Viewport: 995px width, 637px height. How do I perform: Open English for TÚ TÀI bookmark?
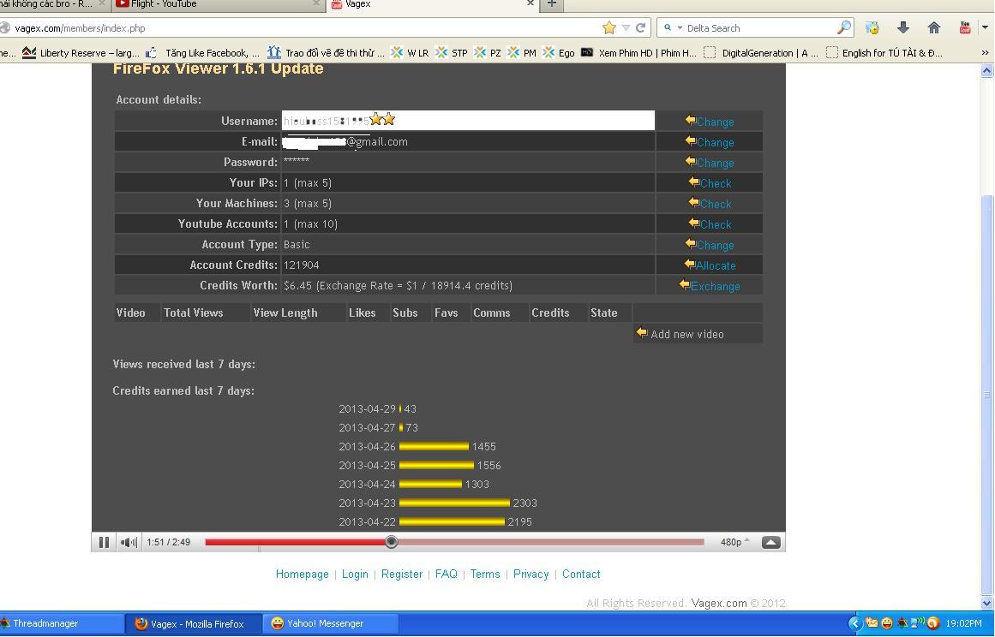coord(884,52)
